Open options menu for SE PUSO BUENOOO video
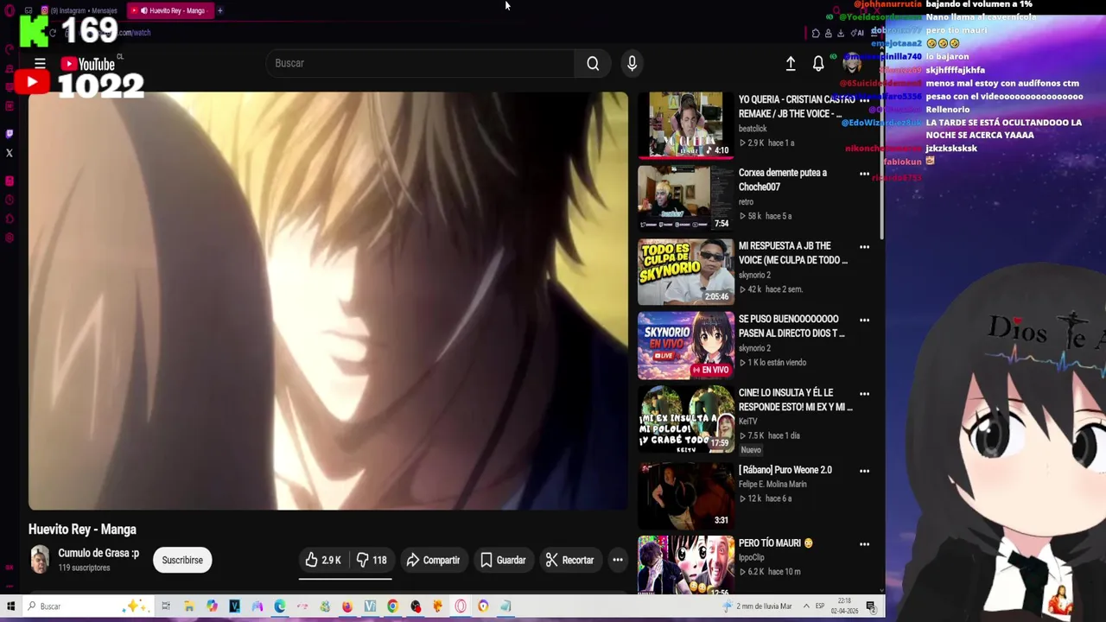Image resolution: width=1106 pixels, height=622 pixels. coord(864,320)
